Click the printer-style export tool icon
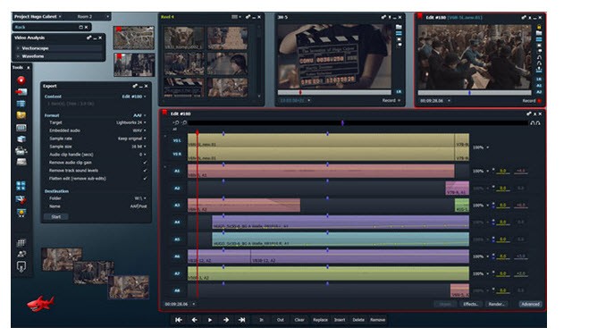Screen dimensions: 589x336 click(21, 150)
